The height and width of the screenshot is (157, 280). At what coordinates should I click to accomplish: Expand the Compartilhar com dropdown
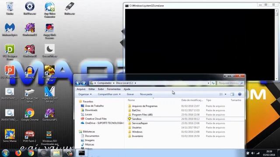109,94
